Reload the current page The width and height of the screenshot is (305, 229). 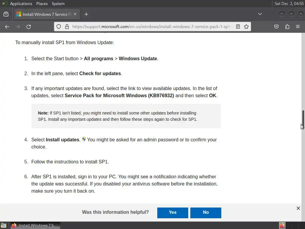pos(29,27)
